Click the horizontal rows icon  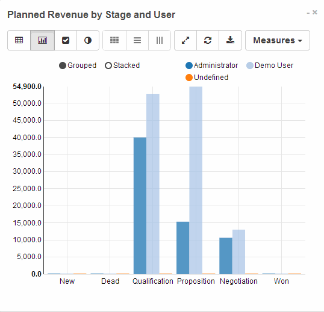(x=137, y=40)
